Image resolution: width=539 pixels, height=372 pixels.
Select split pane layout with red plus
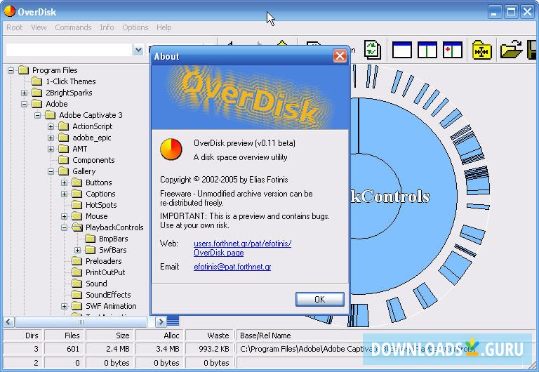[453, 51]
